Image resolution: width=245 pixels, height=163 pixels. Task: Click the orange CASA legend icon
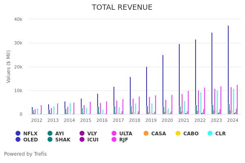146,133
